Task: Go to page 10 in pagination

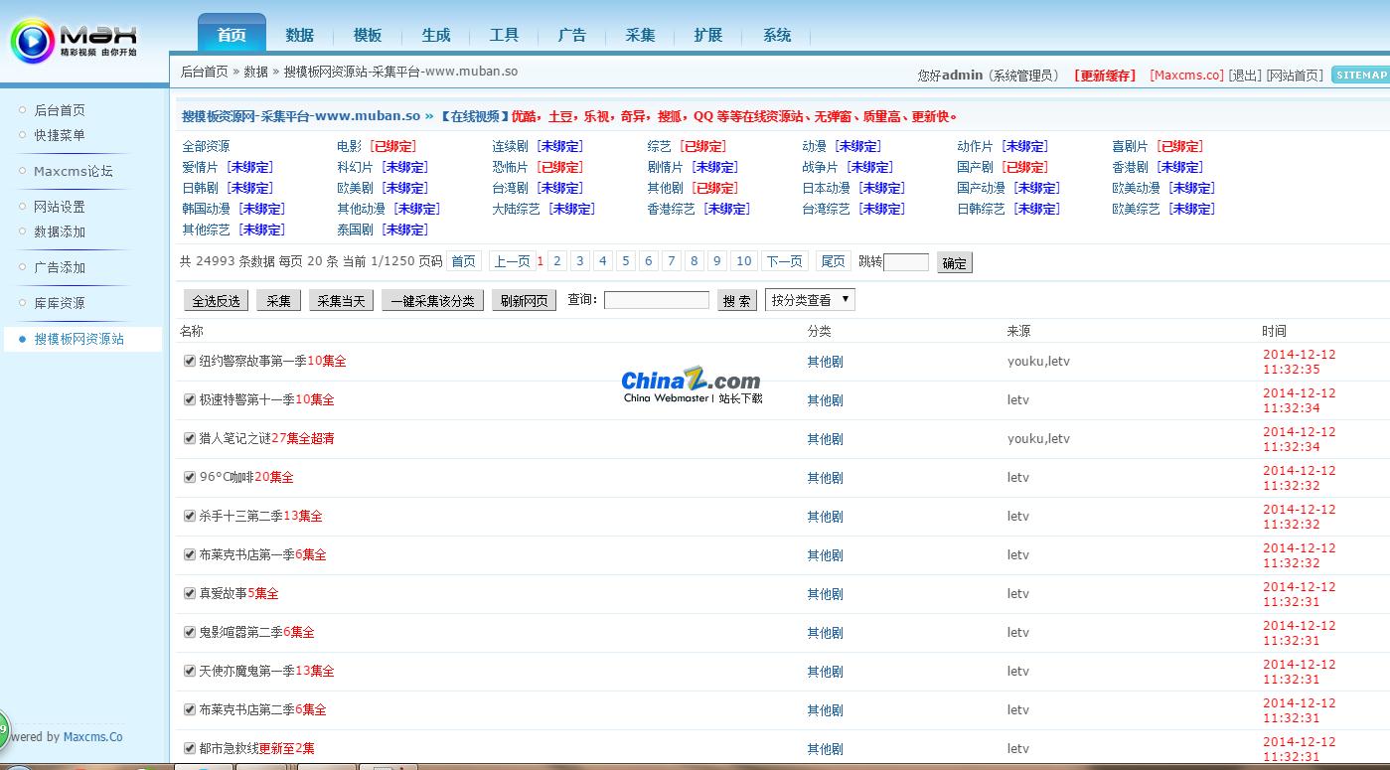Action: tap(744, 261)
